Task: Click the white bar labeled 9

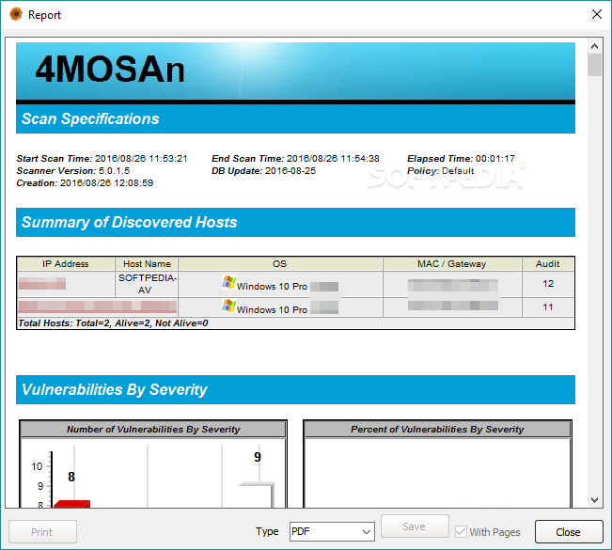Action: (258, 495)
